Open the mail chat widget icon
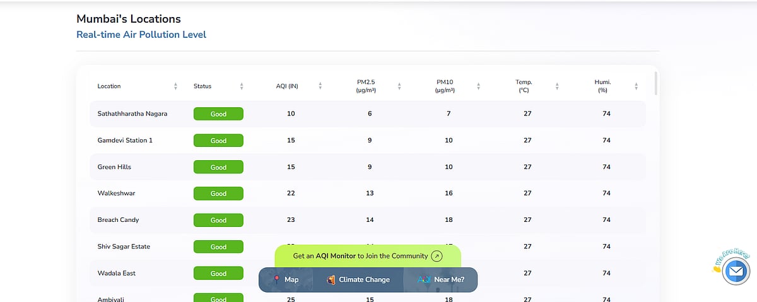The image size is (757, 302). (735, 272)
